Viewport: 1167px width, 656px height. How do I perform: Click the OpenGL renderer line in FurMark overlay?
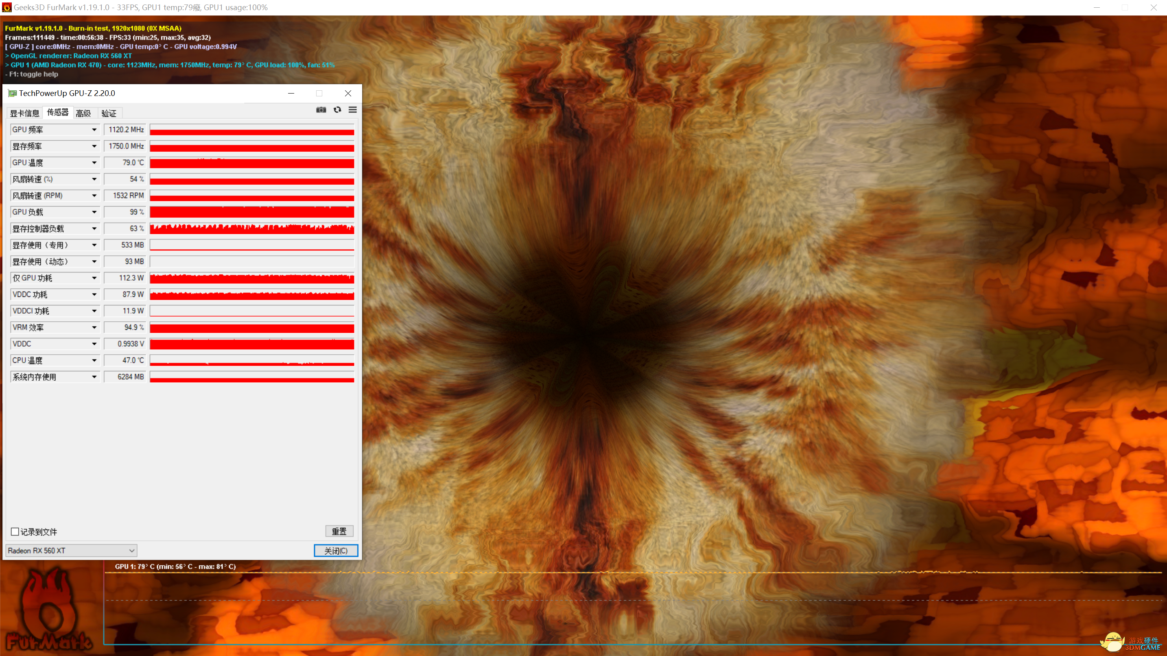68,56
